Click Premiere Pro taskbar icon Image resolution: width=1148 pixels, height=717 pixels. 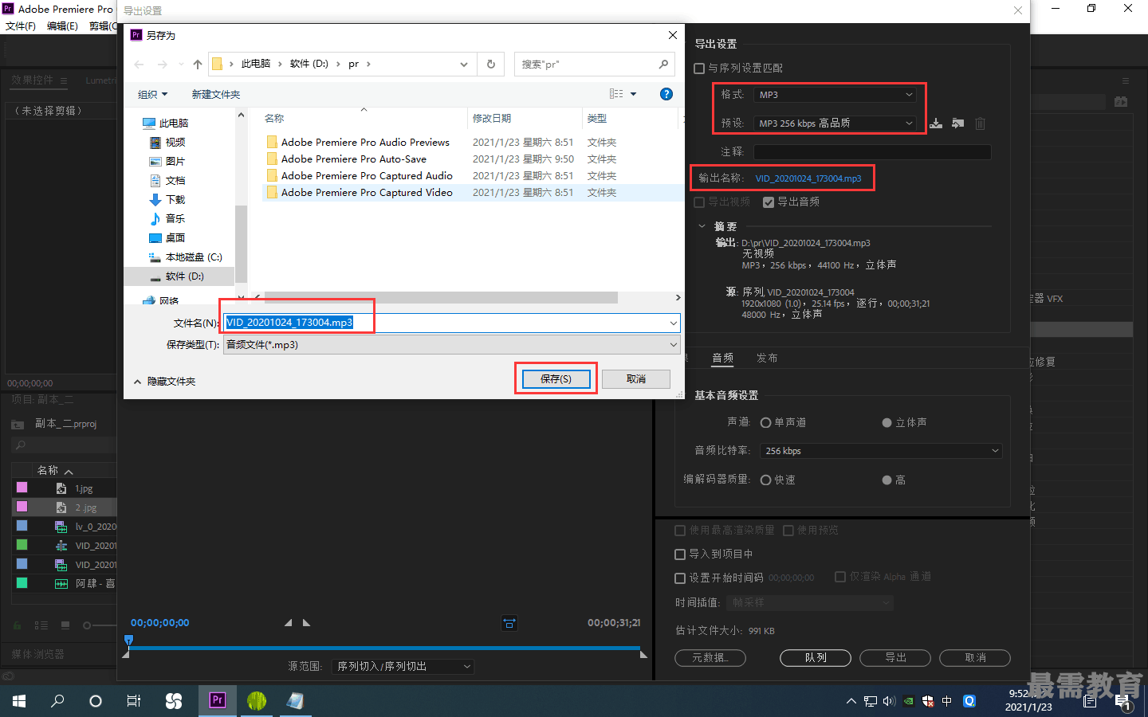217,700
